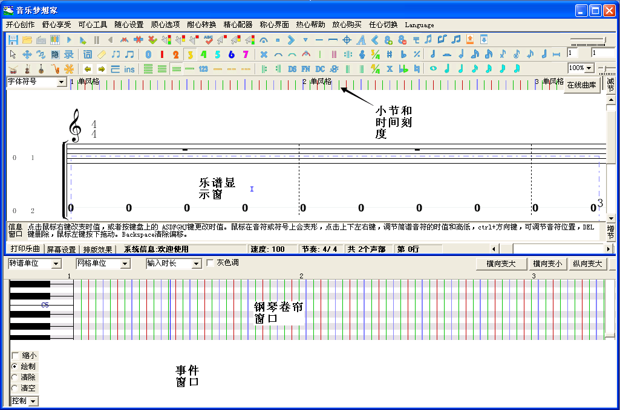Click the orange upload arrow icon
Viewport: 620px width, 410px height.
470,39
